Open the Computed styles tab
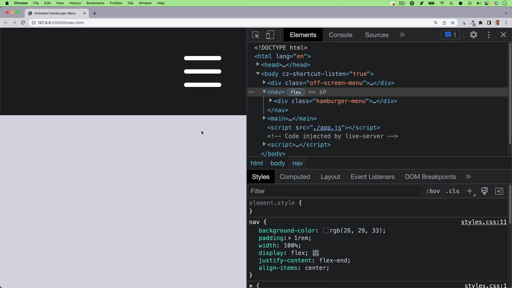Viewport: 512px width, 288px height. coord(295,177)
